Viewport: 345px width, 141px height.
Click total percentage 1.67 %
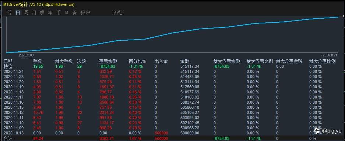(135, 138)
